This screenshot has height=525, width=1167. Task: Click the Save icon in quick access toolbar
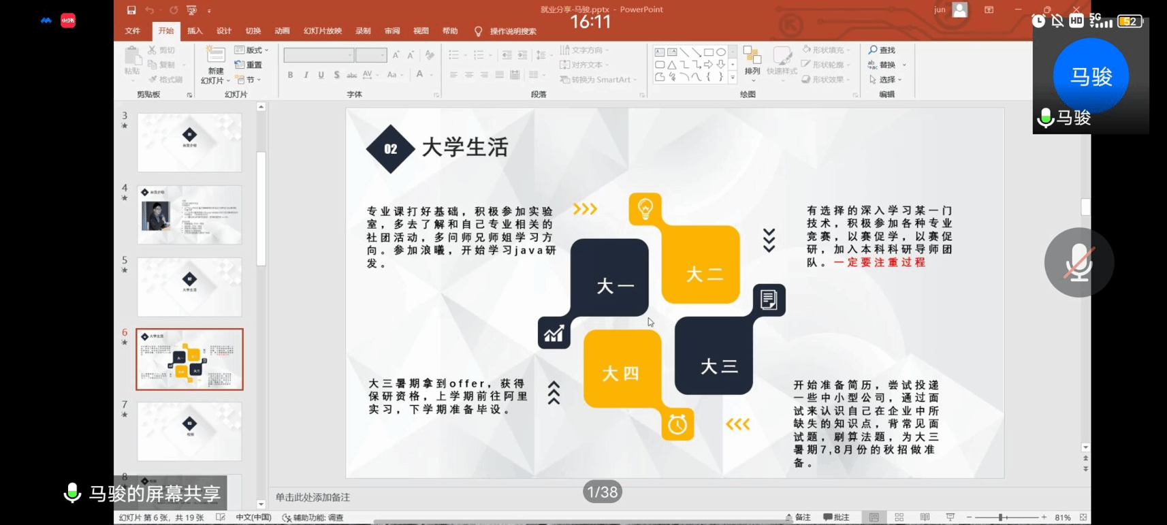point(131,10)
